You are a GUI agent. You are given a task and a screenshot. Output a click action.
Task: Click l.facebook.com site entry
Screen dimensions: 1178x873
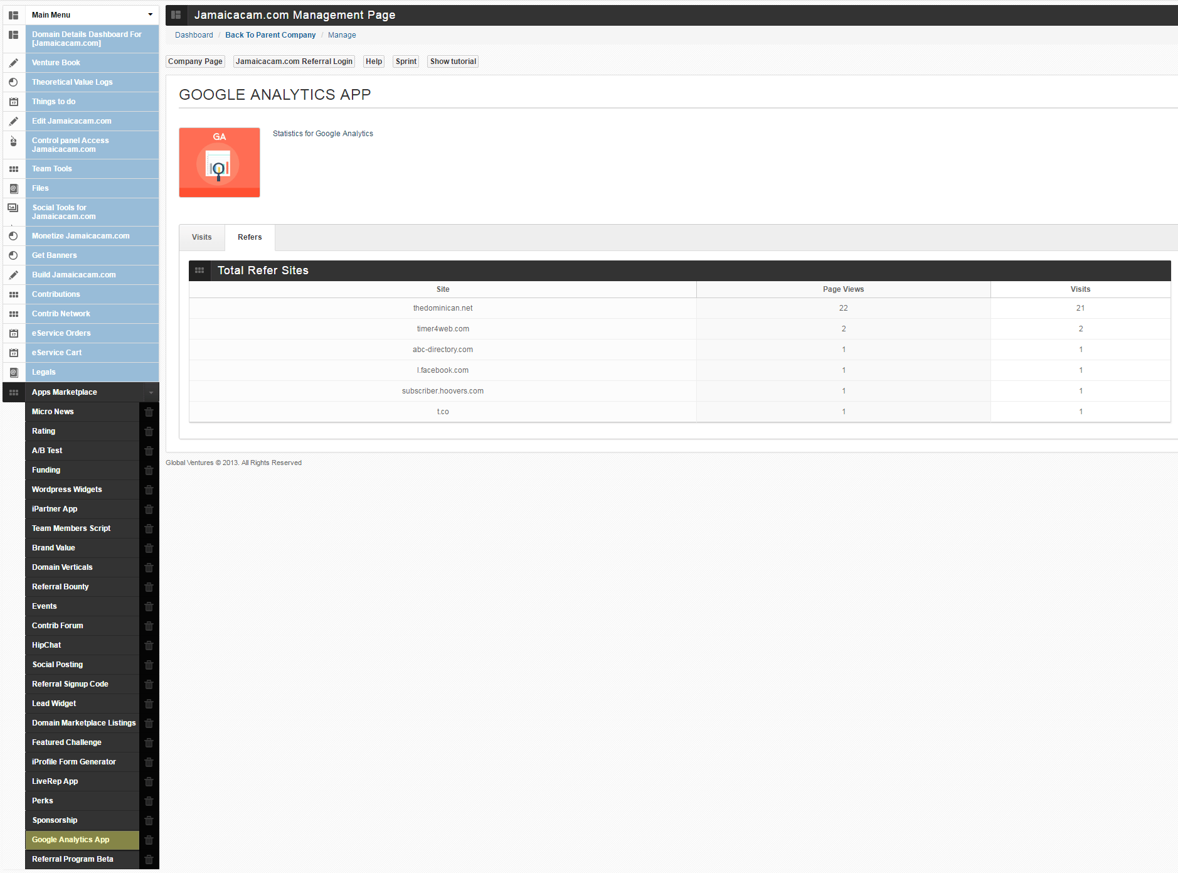click(443, 370)
